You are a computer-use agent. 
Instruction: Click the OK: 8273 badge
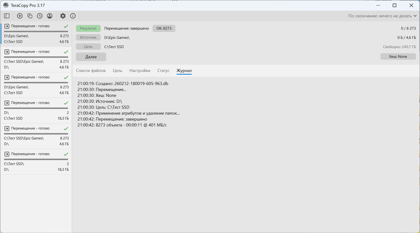[164, 28]
